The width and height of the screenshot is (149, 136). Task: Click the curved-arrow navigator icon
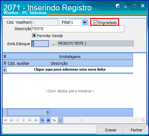tap(42, 120)
